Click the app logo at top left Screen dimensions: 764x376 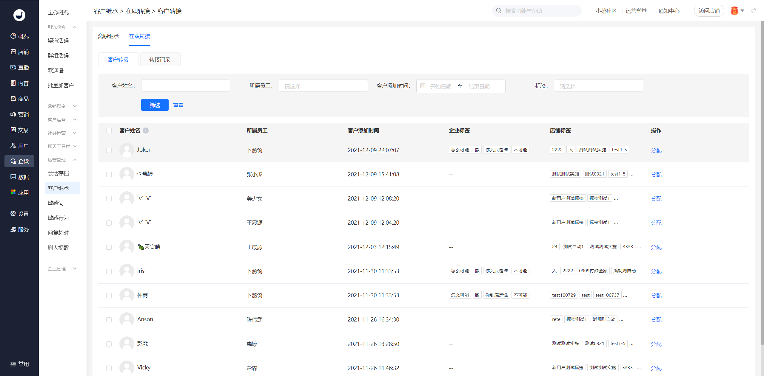click(19, 15)
